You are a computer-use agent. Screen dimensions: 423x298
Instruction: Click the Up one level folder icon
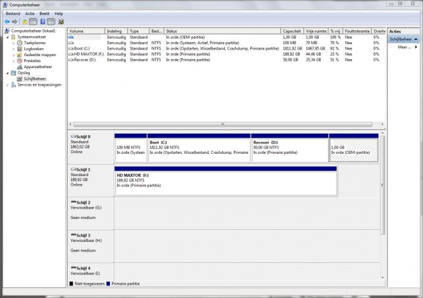tap(26, 21)
